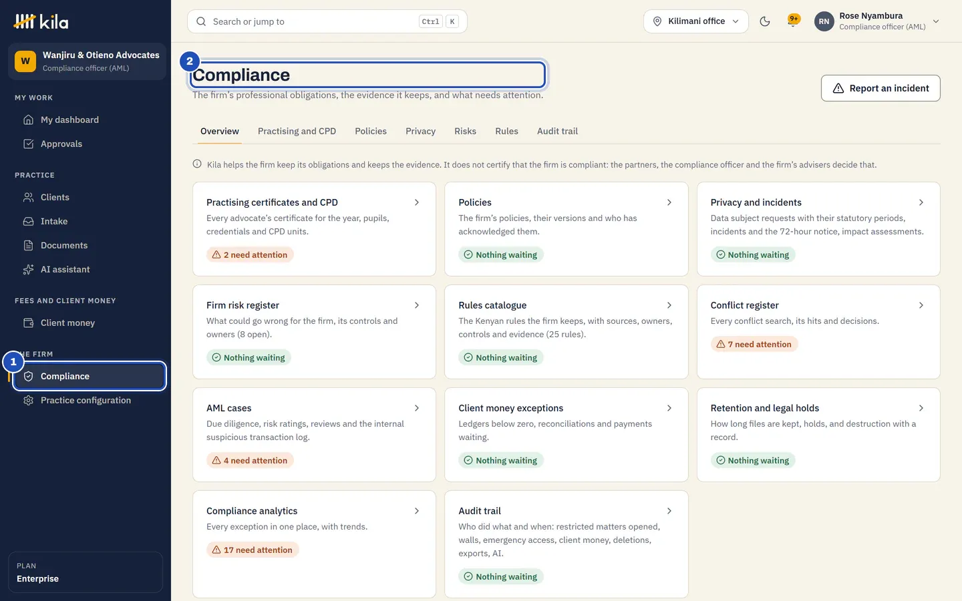Click the 17 need attention badge
This screenshot has height=601, width=962.
pyautogui.click(x=253, y=550)
